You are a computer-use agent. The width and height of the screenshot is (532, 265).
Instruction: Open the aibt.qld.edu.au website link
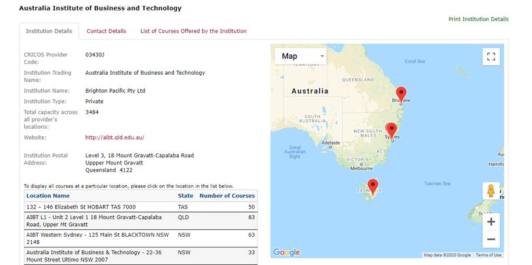point(115,137)
